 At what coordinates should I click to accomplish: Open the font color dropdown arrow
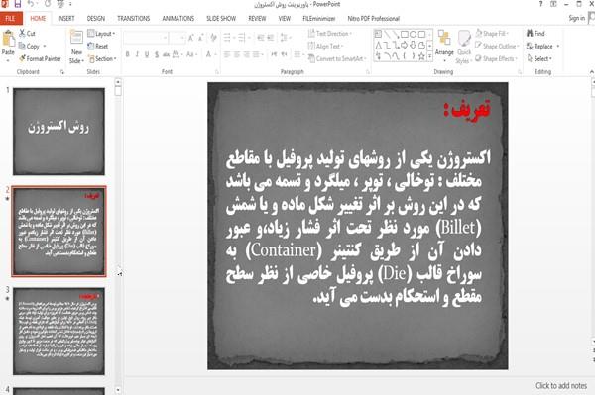[215, 54]
